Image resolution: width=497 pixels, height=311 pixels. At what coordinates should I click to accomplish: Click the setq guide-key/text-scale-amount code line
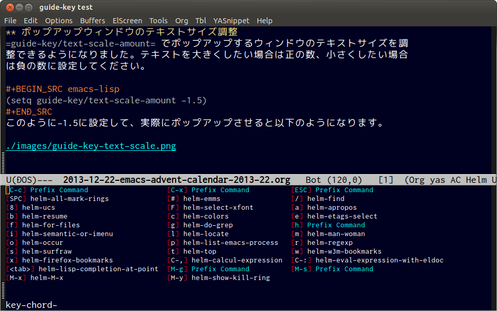pos(106,101)
